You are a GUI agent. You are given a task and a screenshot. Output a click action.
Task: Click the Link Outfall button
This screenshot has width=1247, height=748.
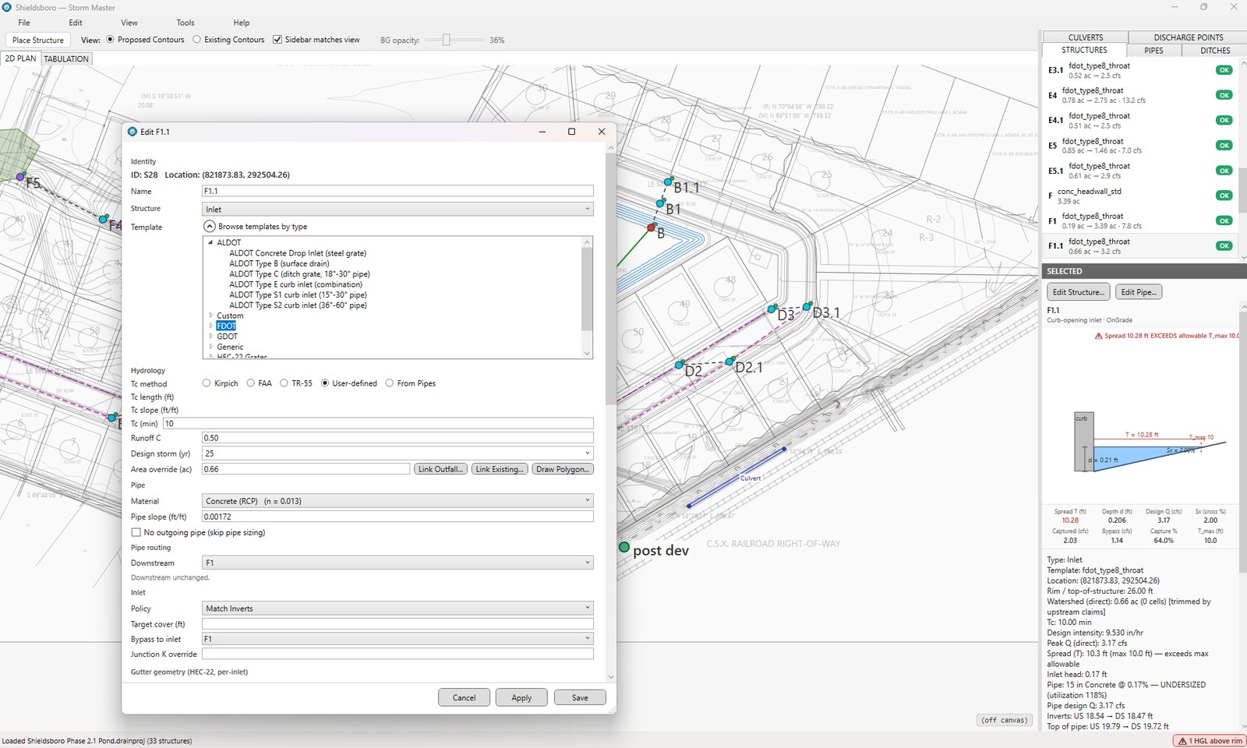point(441,469)
